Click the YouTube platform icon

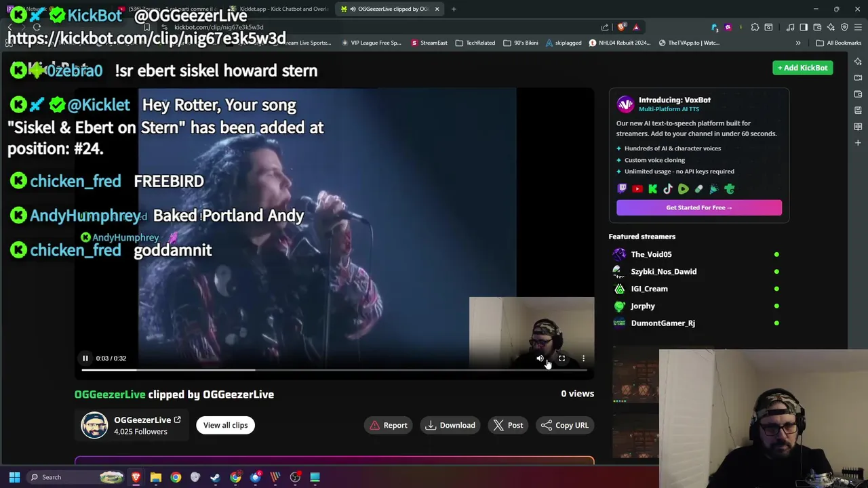coord(637,189)
